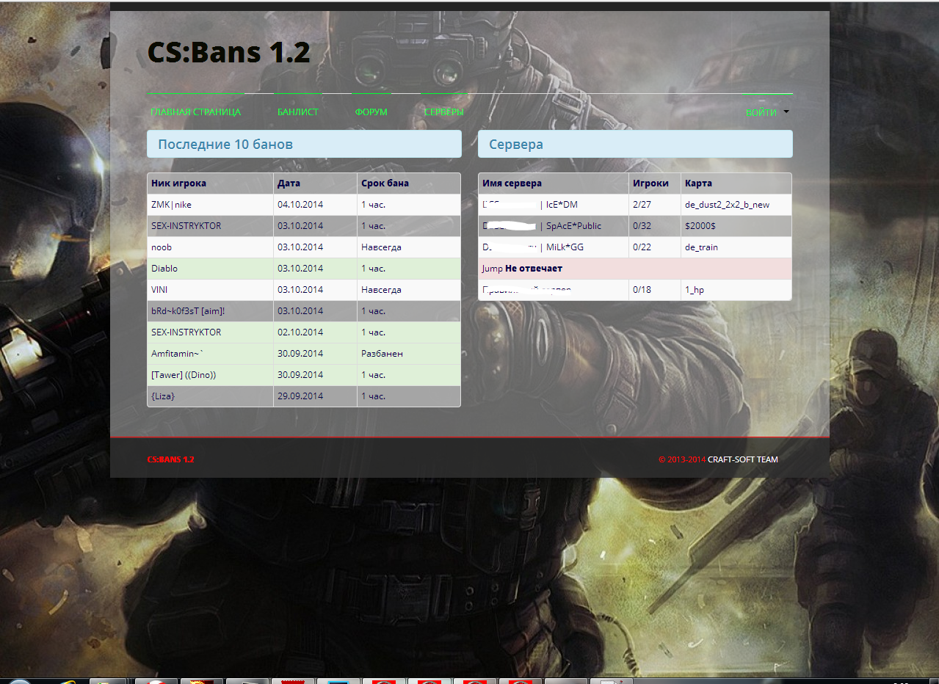Go to the БАНЛИСТ page

click(x=298, y=112)
